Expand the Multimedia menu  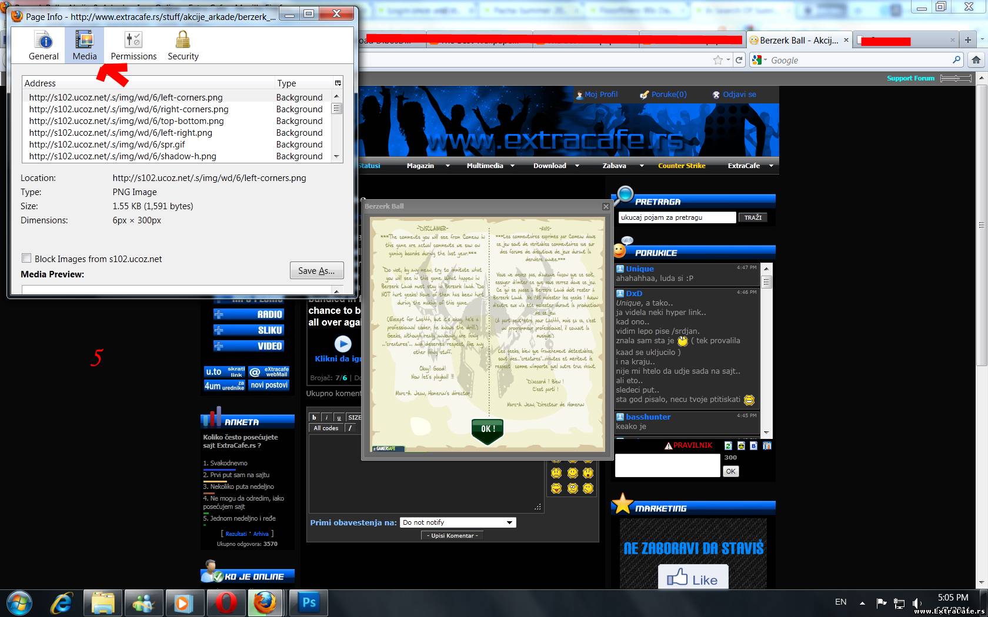pyautogui.click(x=490, y=166)
